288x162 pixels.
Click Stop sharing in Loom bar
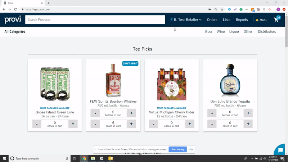177,149
